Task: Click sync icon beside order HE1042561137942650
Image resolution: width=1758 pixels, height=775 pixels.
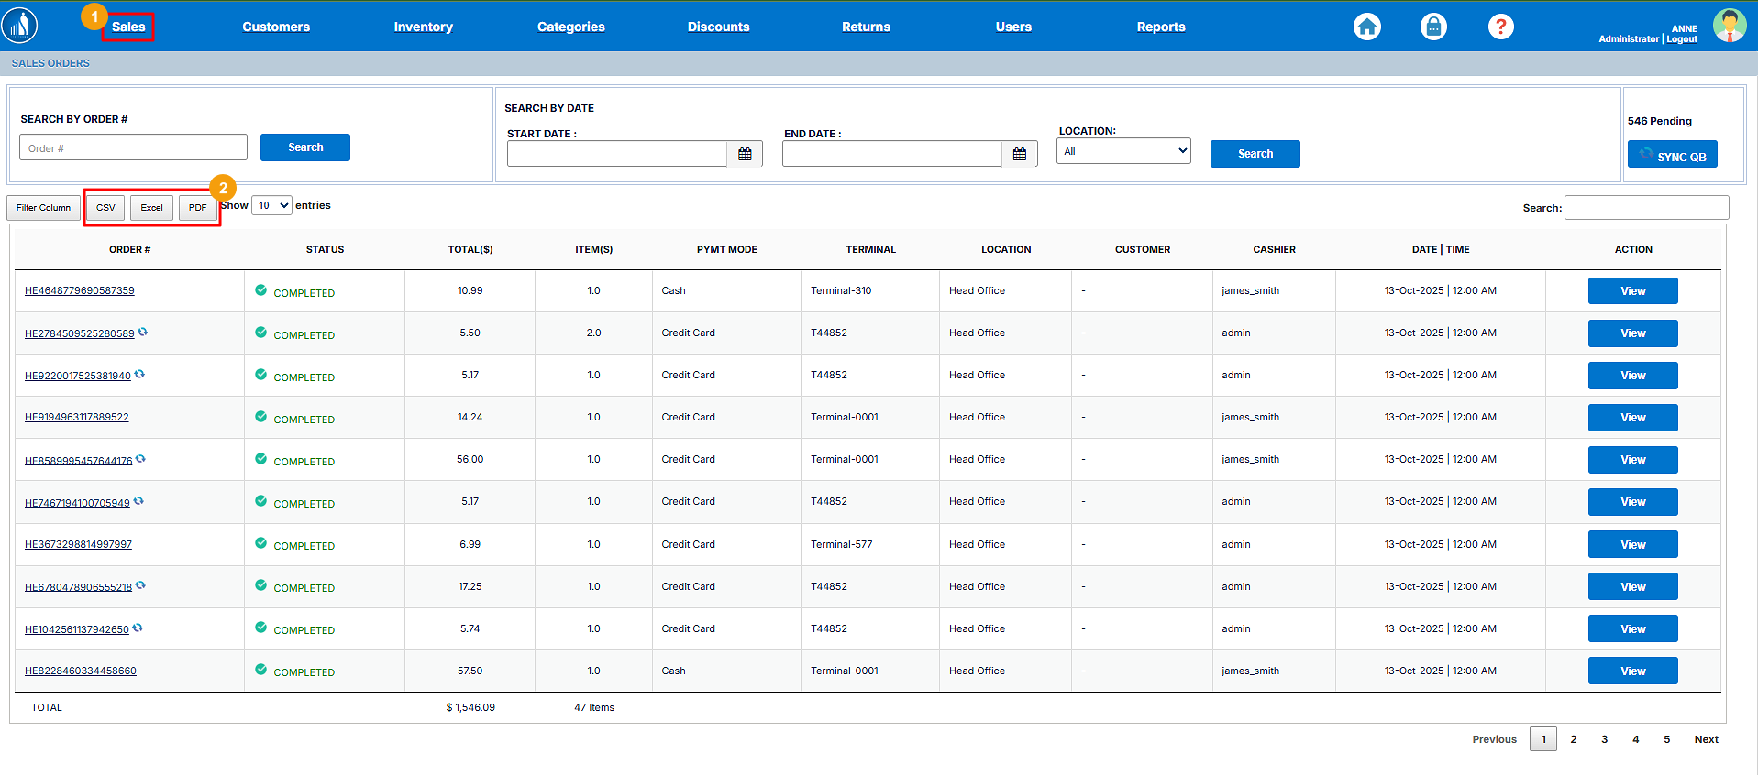Action: [138, 628]
